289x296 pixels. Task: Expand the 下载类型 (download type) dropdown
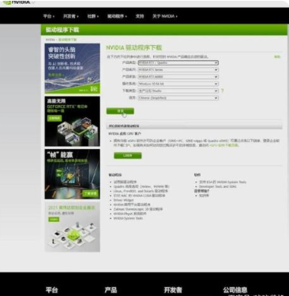pyautogui.click(x=178, y=91)
